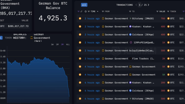Click page number 1 in the paginator
185x104 pixels.
pos(140,5)
